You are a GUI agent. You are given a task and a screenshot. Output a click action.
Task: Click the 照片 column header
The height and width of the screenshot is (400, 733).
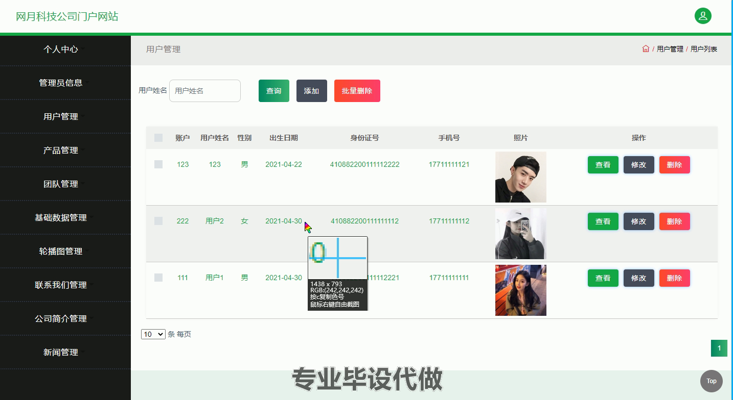[521, 138]
